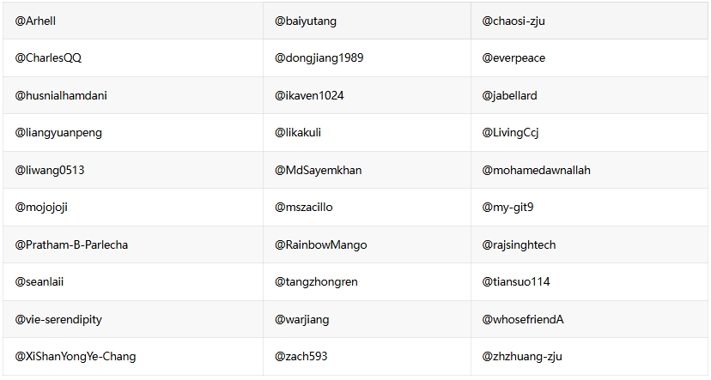The image size is (711, 380).
Task: Visit @jabellard's user page
Action: 509,95
